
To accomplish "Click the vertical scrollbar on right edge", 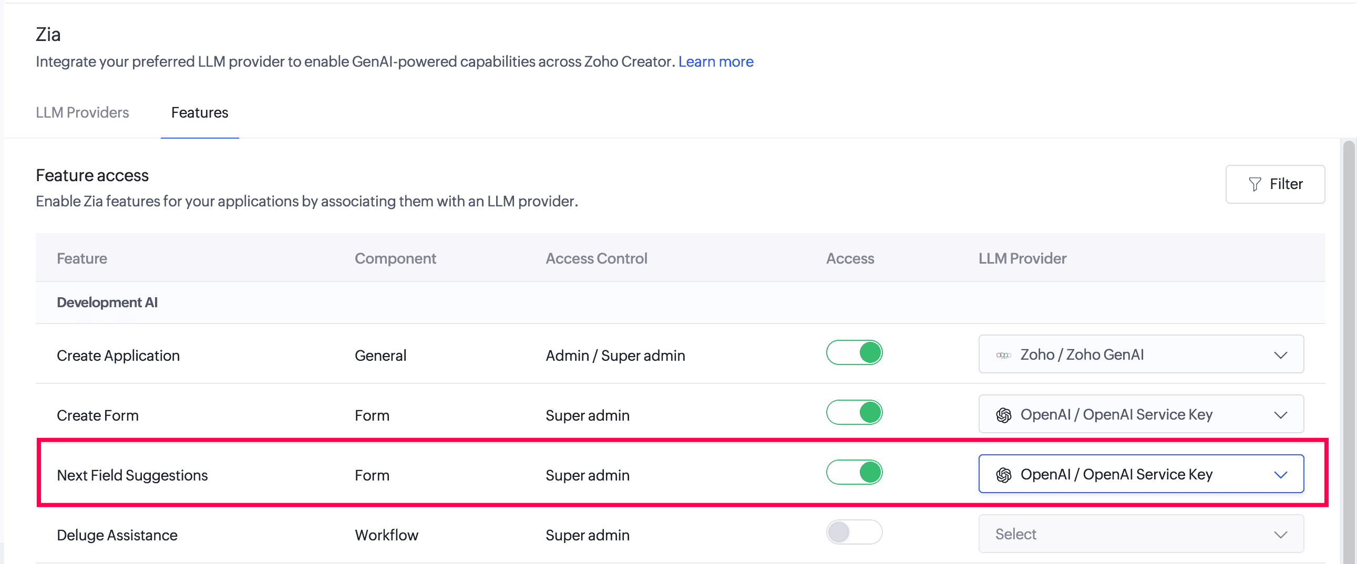I will (1349, 350).
